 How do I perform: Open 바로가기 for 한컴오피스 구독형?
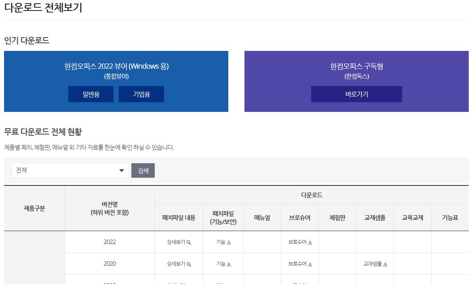click(x=356, y=94)
